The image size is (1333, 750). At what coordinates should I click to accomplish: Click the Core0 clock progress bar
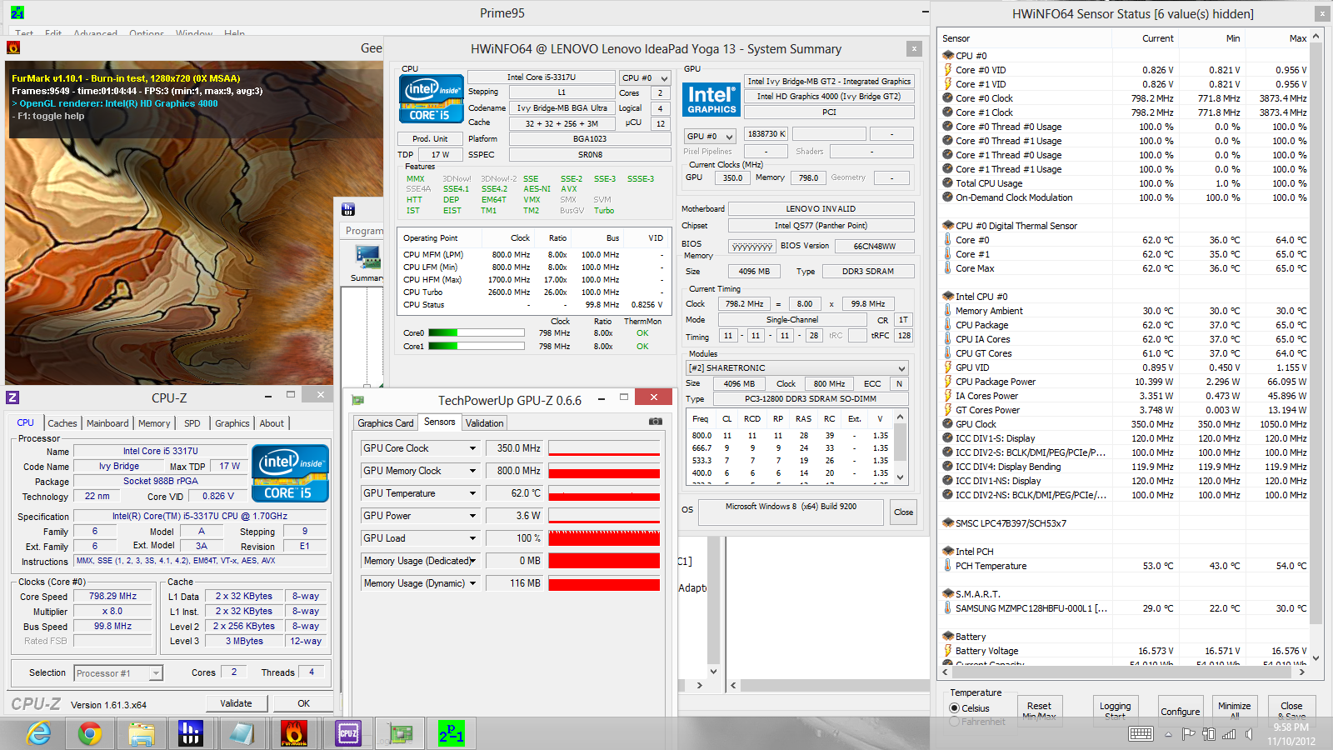coord(477,333)
